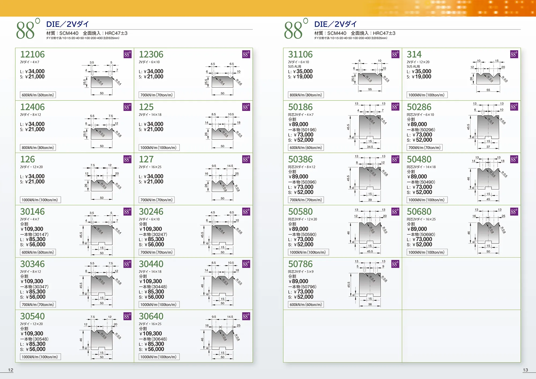536x379 pixels.
Task: Click the left page DIE／2Vダイ title
Action: [67, 24]
